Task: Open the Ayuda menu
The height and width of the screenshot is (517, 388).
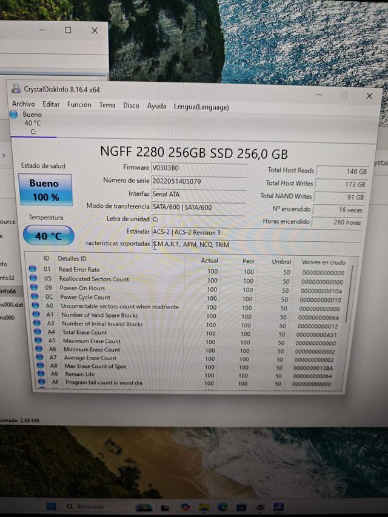Action: (156, 106)
